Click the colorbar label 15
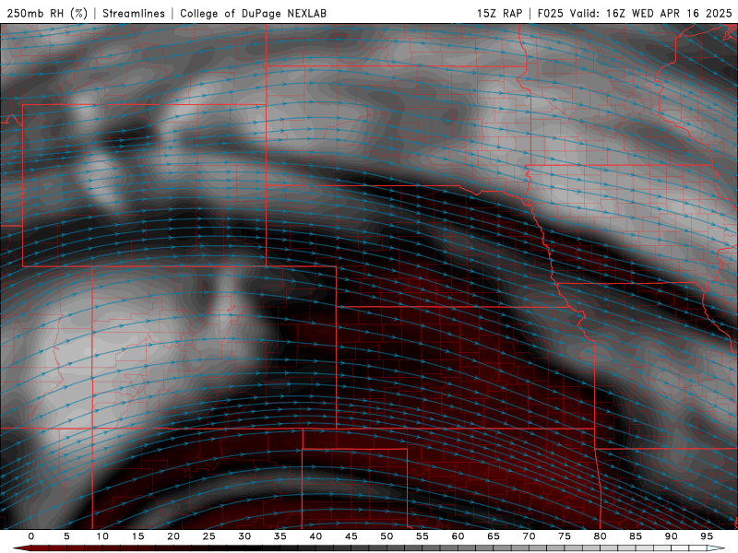The image size is (738, 553). click(137, 536)
